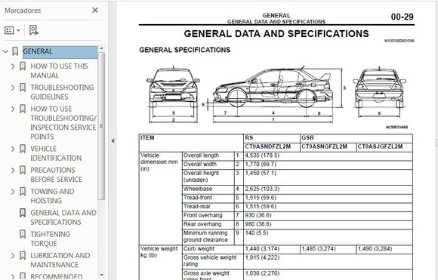Viewport: 438px width, 280px height.
Task: Open HOW TO USE TROUBLESHOOTING/INSPECTION SERVICE POINTS
Action: (x=63, y=122)
